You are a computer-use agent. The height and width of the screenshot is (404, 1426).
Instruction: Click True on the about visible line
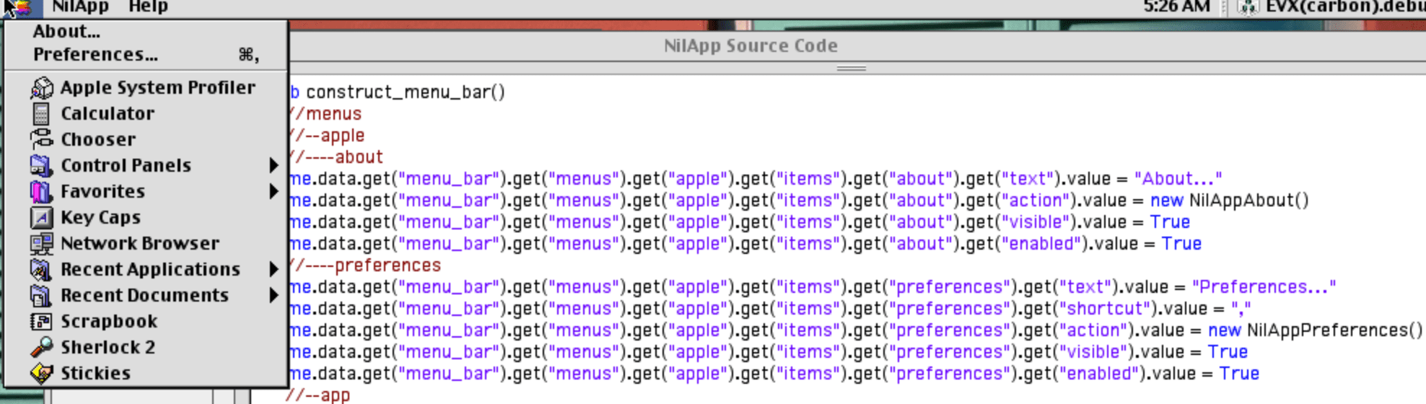1170,222
